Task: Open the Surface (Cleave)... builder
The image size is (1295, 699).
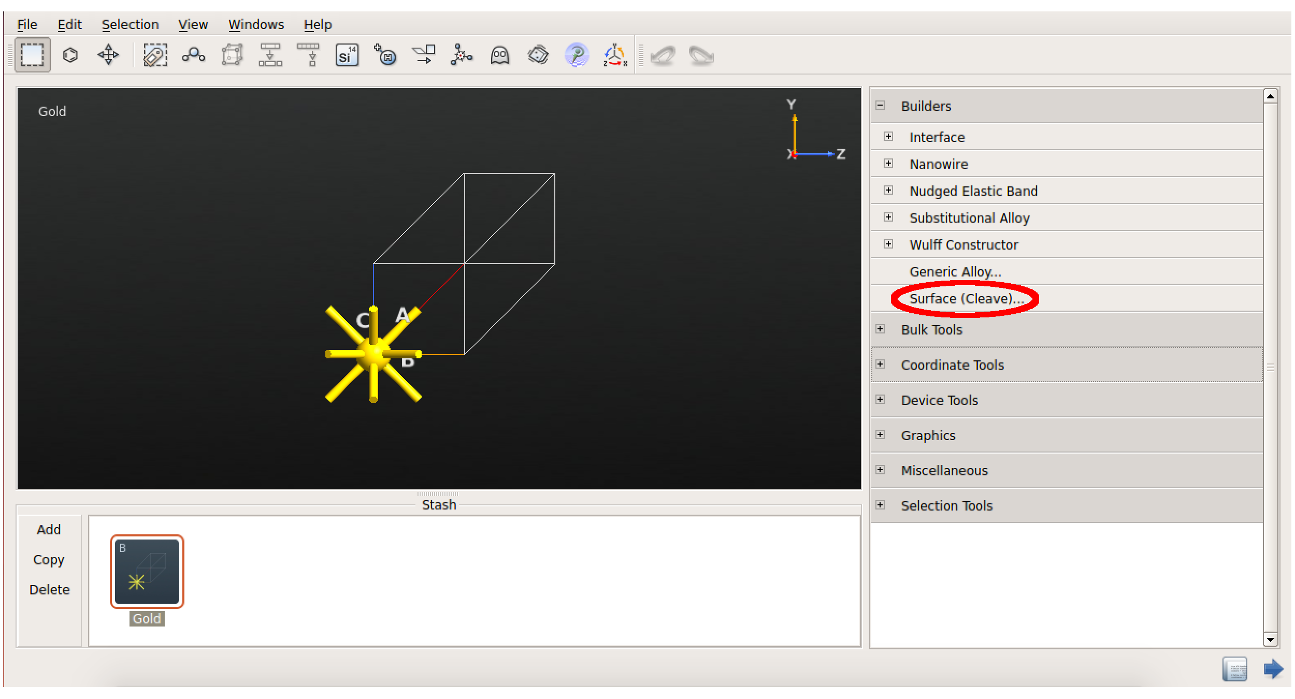Action: 967,299
